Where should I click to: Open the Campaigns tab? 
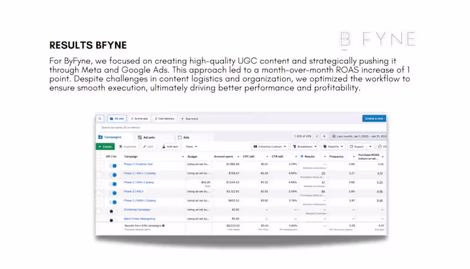point(110,137)
